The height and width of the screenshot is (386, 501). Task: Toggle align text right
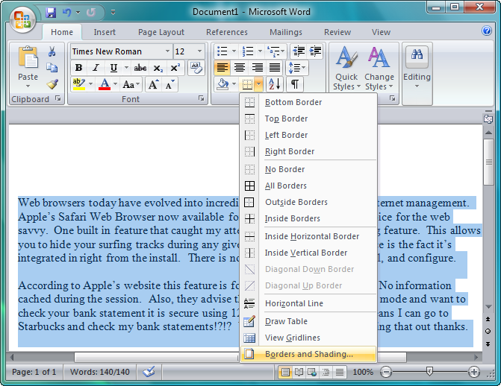[x=257, y=68]
